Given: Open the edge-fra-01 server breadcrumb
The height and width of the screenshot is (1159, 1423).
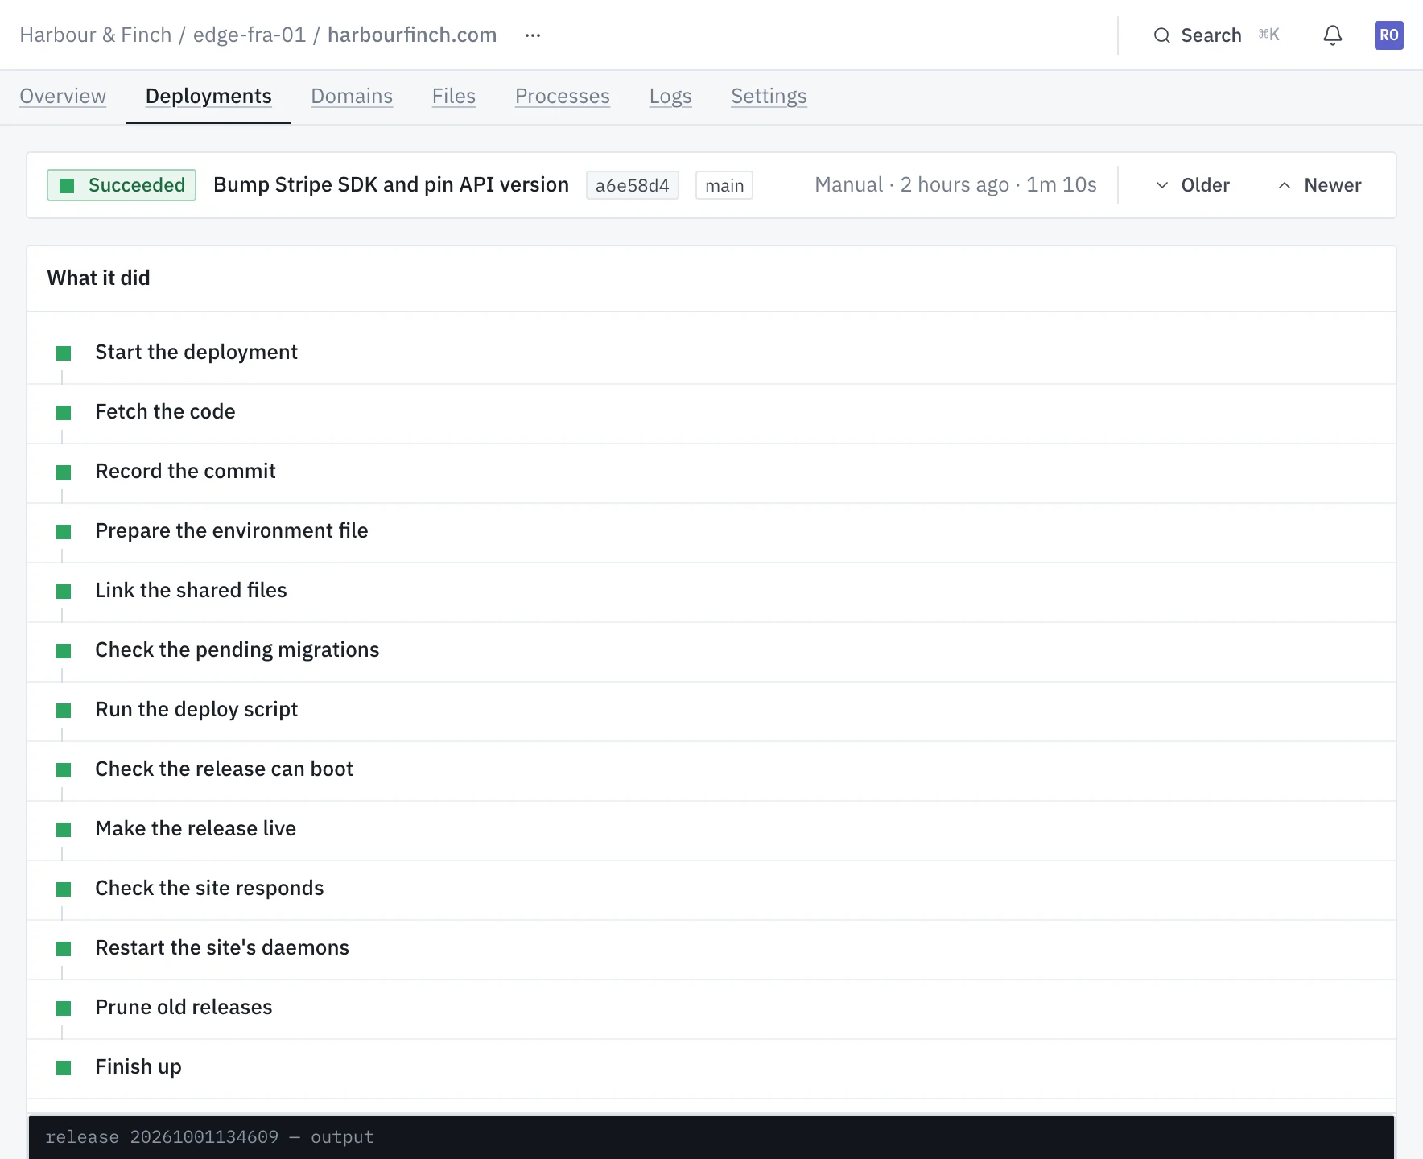Looking at the screenshot, I should [x=250, y=35].
